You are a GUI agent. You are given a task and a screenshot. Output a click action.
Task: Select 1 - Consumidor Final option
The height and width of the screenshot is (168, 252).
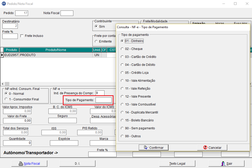point(6,99)
